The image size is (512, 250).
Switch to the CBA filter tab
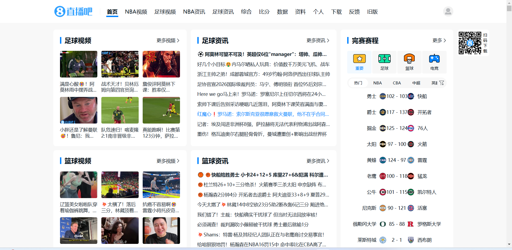pyautogui.click(x=397, y=83)
